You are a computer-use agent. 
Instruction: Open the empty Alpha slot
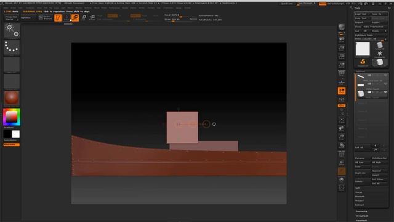coord(12,64)
